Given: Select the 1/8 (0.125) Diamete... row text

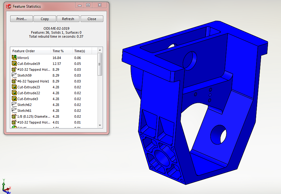Looking at the screenshot, I should (34, 116).
